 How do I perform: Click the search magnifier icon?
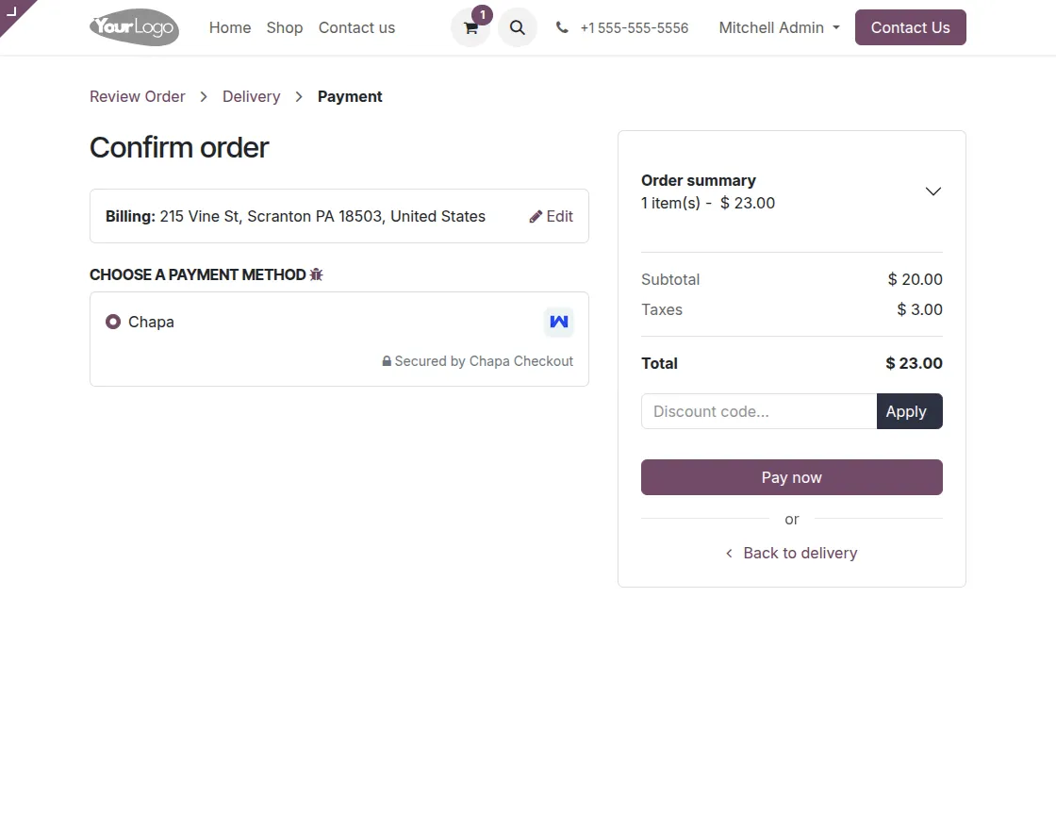(517, 27)
